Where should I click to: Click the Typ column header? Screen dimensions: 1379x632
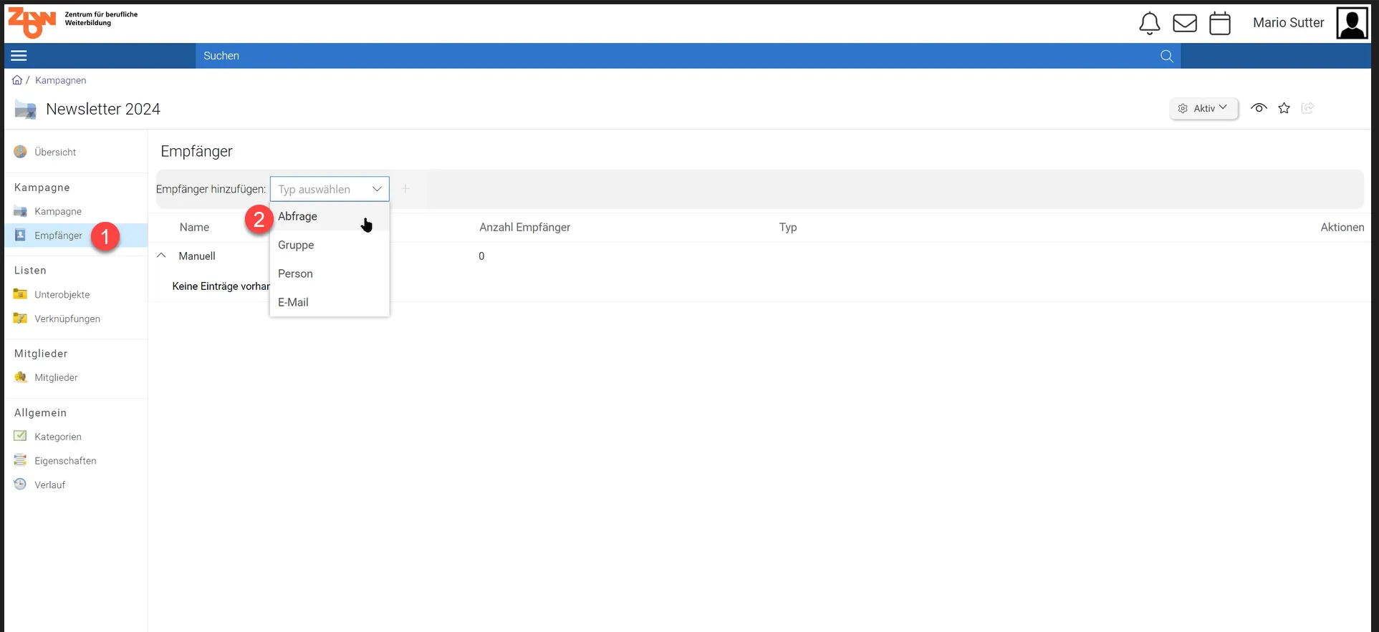(788, 227)
